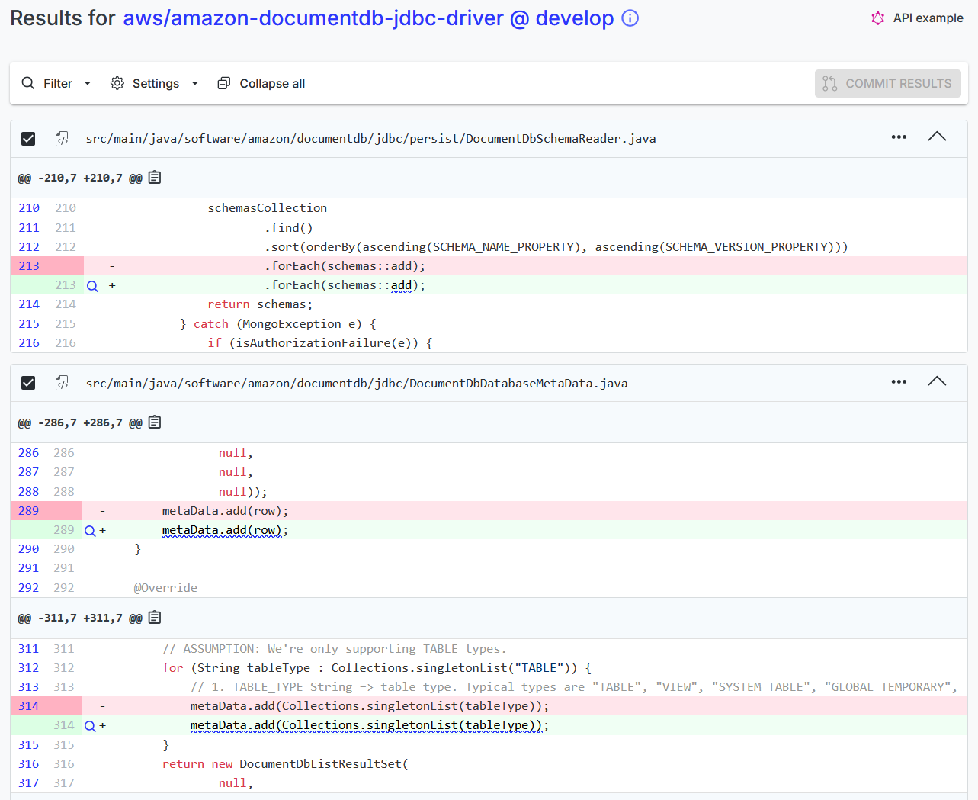This screenshot has height=800, width=978.
Task: Open more options for DocumentDbDatabaseMetaData.java
Action: coord(899,381)
